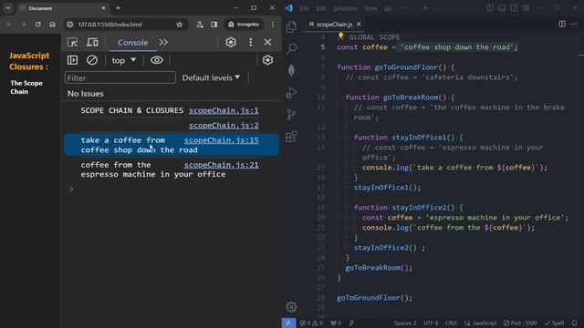Screen dimensions: 584x328
Task: Expand the overflow menu ellipsis in VS Code
Action: coord(404,8)
